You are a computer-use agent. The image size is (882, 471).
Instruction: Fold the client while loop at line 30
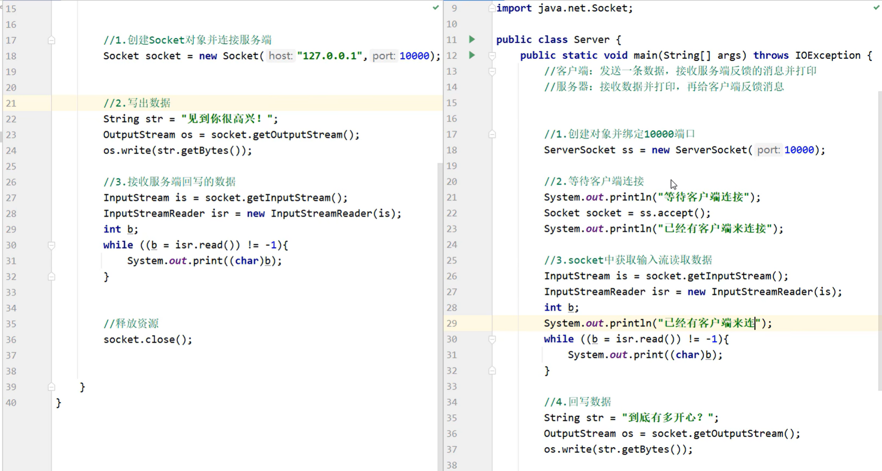pyautogui.click(x=51, y=245)
